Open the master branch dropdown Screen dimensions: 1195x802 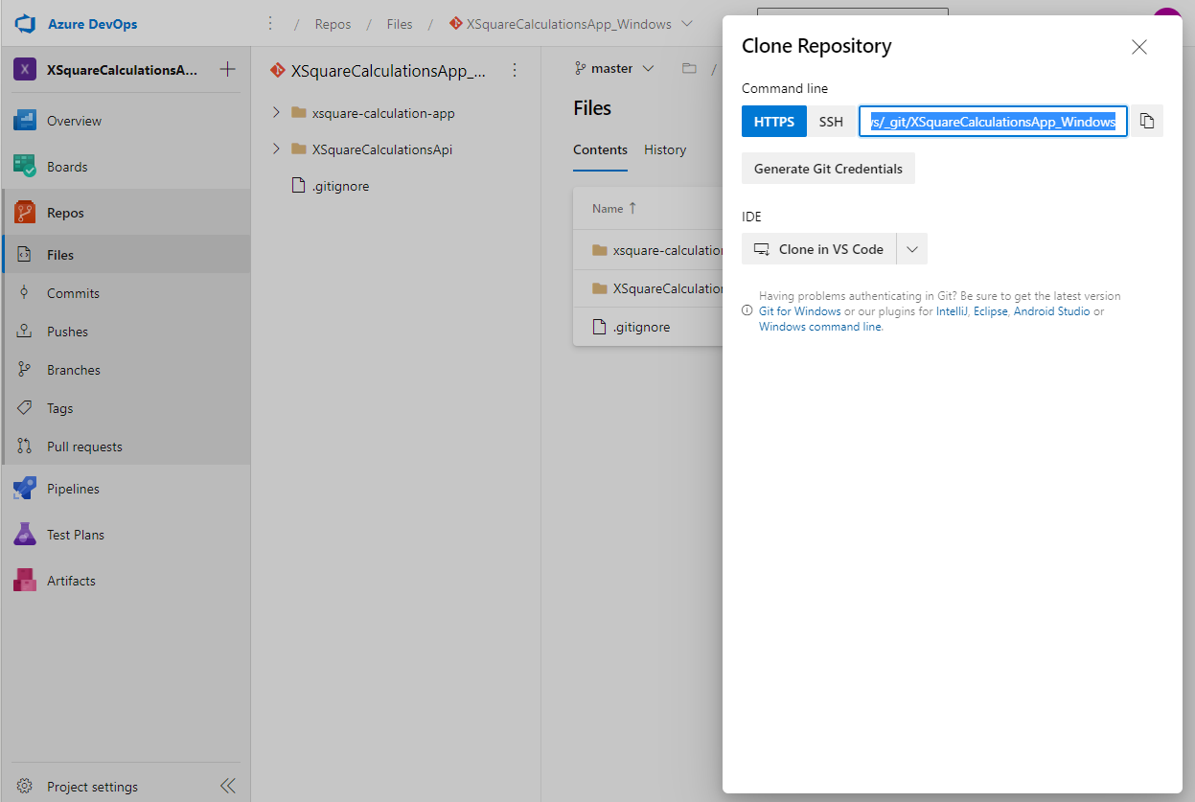pos(614,69)
